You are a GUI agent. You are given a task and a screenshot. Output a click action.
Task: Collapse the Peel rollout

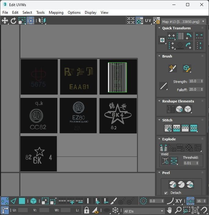coord(159,172)
